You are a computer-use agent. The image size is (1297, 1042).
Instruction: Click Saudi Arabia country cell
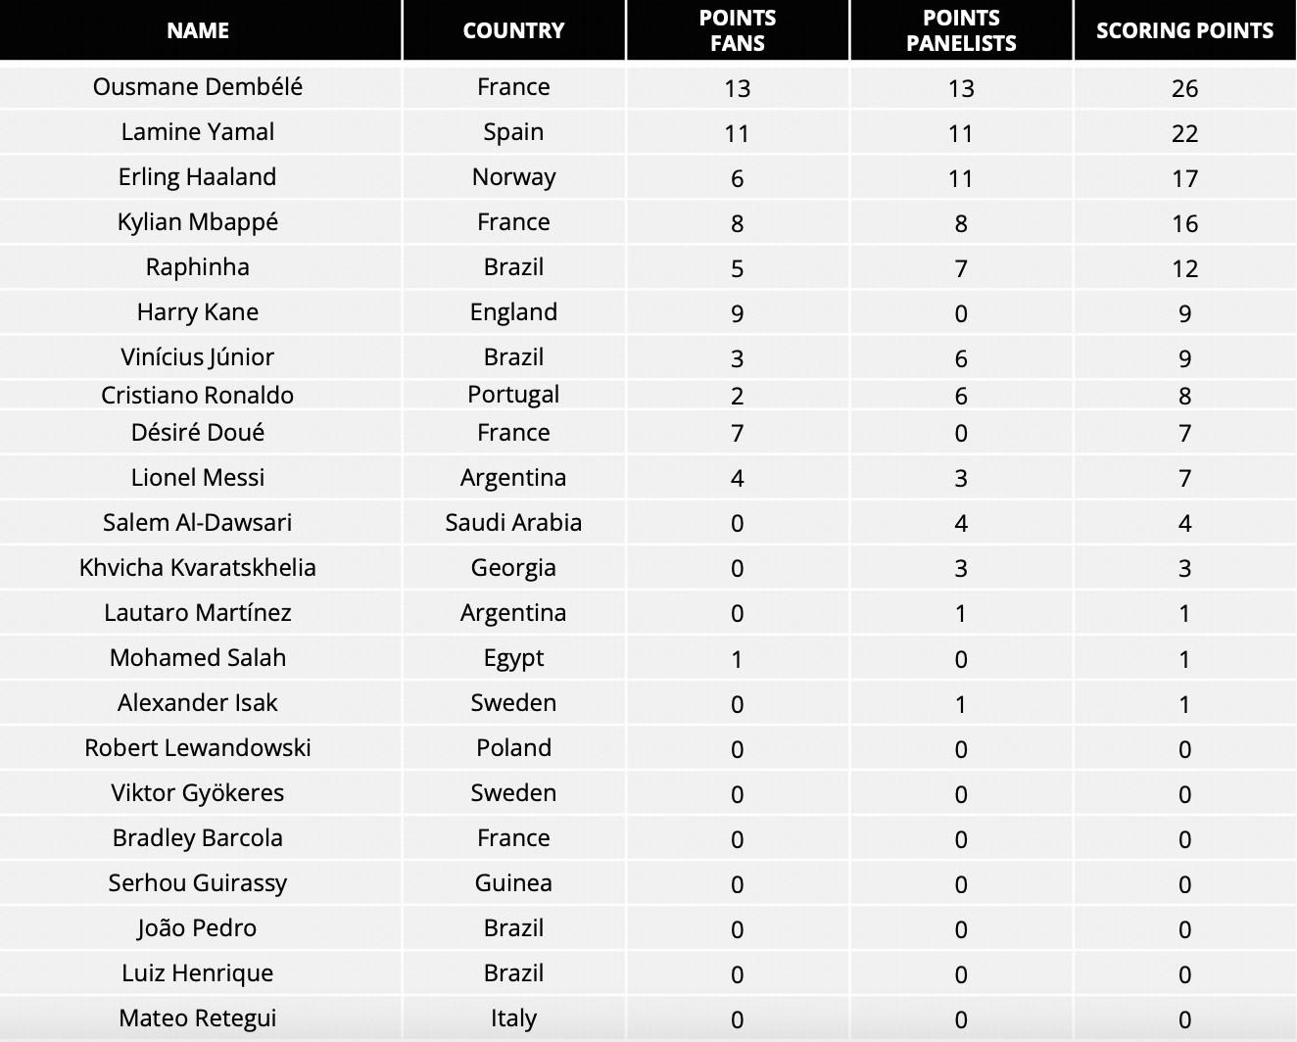tap(513, 523)
